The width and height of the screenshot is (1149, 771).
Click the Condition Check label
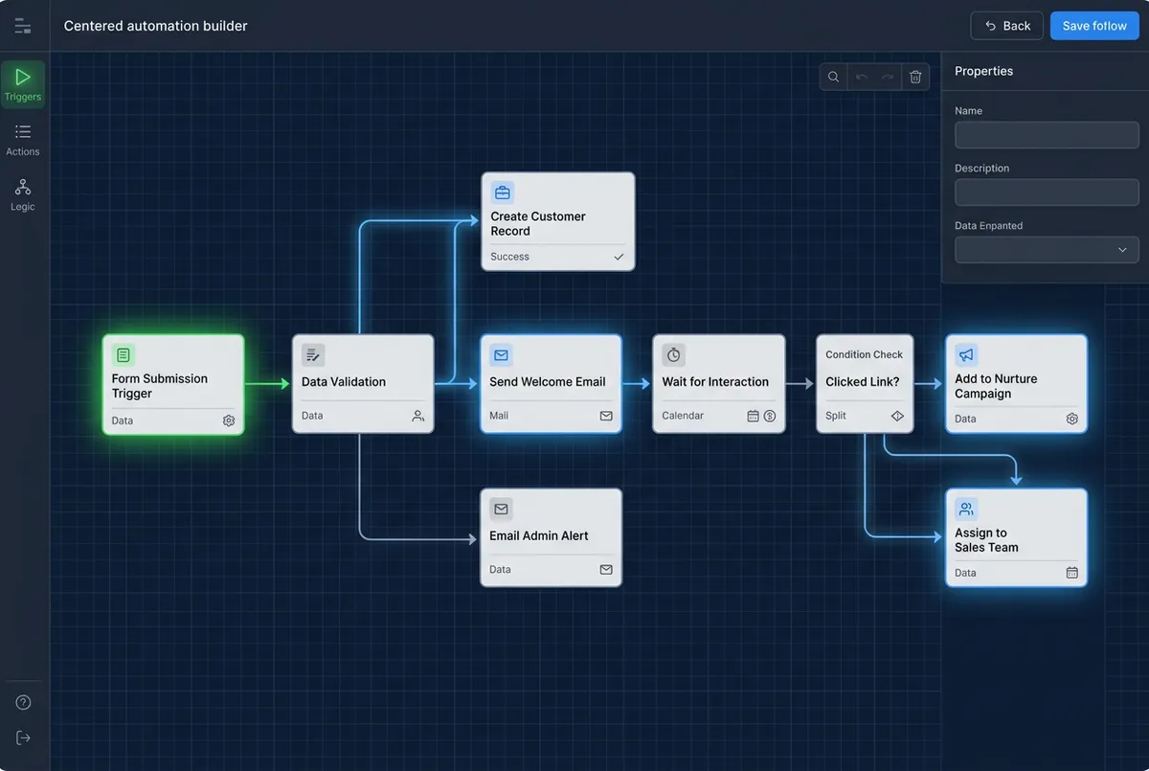[865, 354]
